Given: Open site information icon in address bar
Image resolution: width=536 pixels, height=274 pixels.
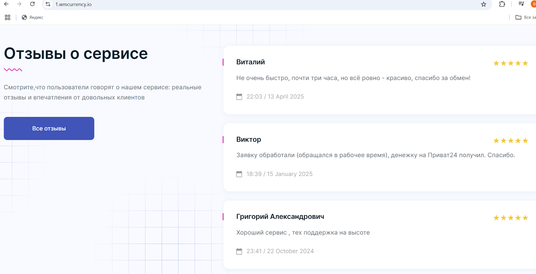Looking at the screenshot, I should click(x=48, y=4).
